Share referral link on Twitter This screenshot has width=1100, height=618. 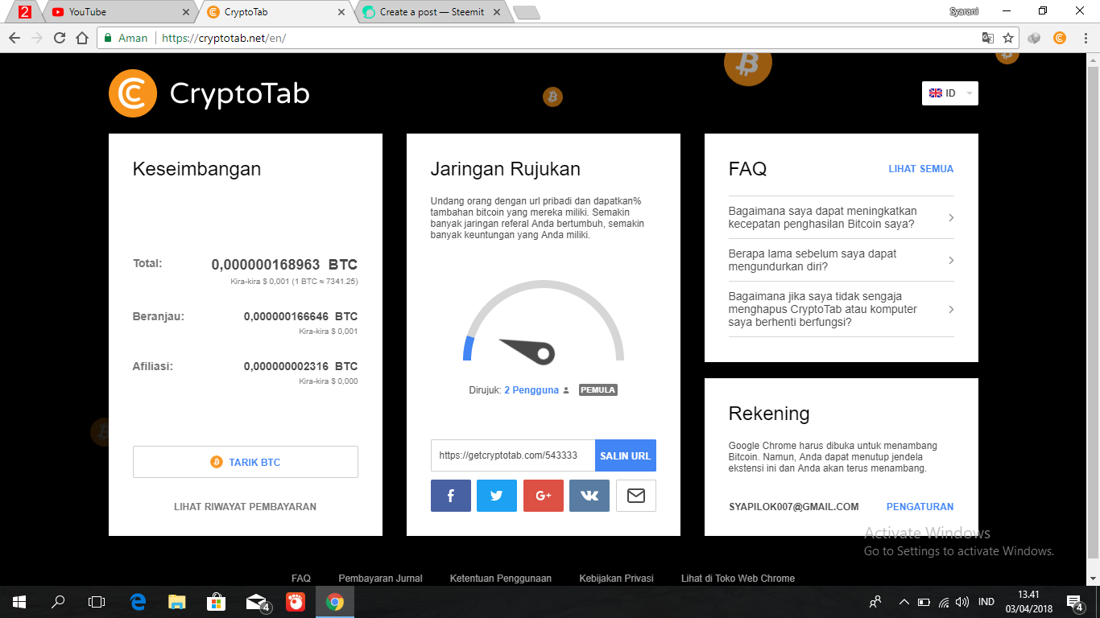(x=497, y=496)
